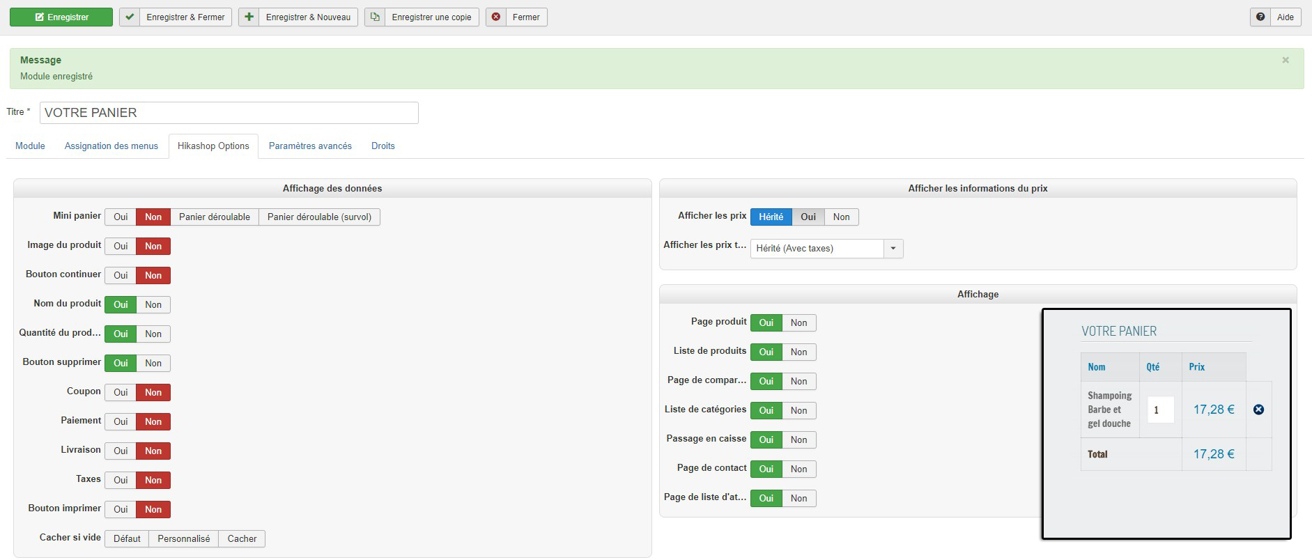Click the Affichage des données section header

[x=332, y=189]
